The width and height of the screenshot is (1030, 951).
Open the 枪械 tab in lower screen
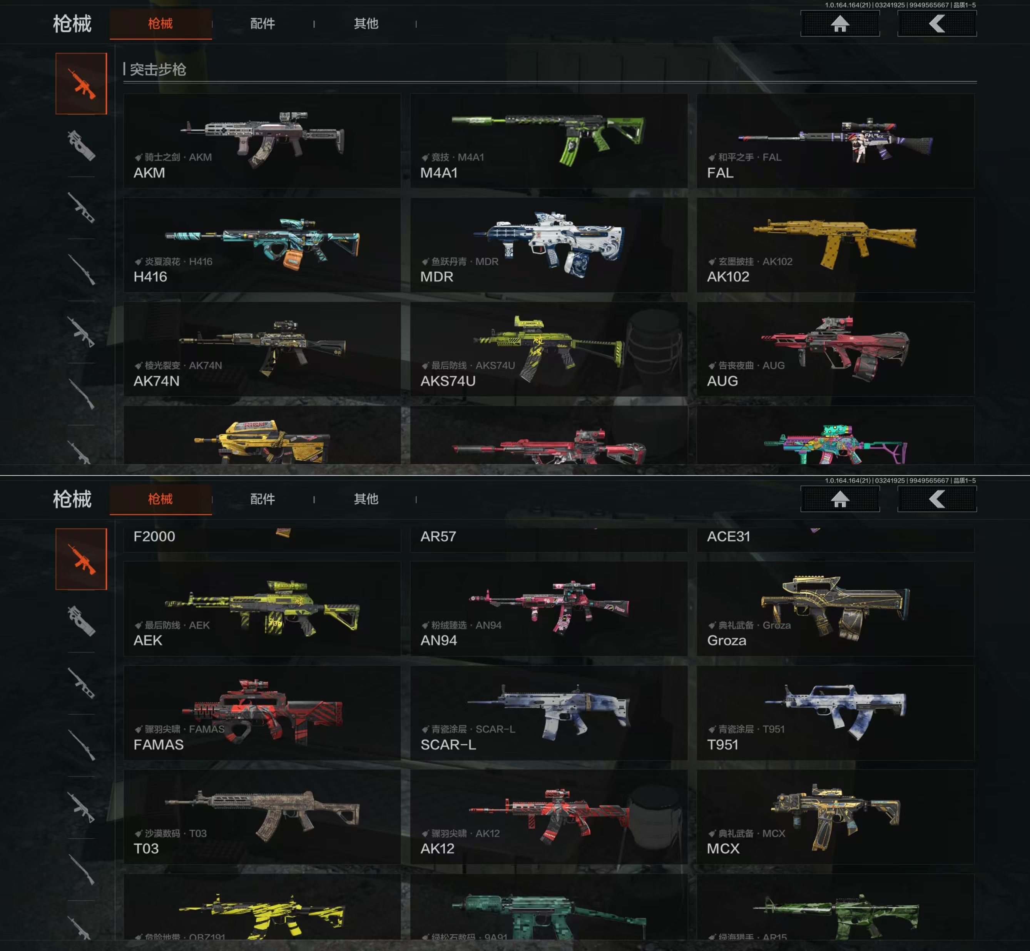pos(161,499)
